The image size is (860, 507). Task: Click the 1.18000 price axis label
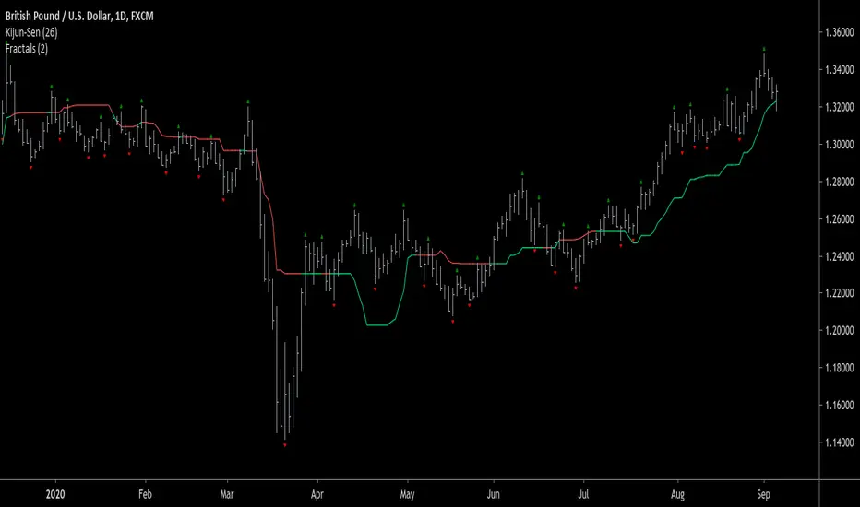point(839,368)
